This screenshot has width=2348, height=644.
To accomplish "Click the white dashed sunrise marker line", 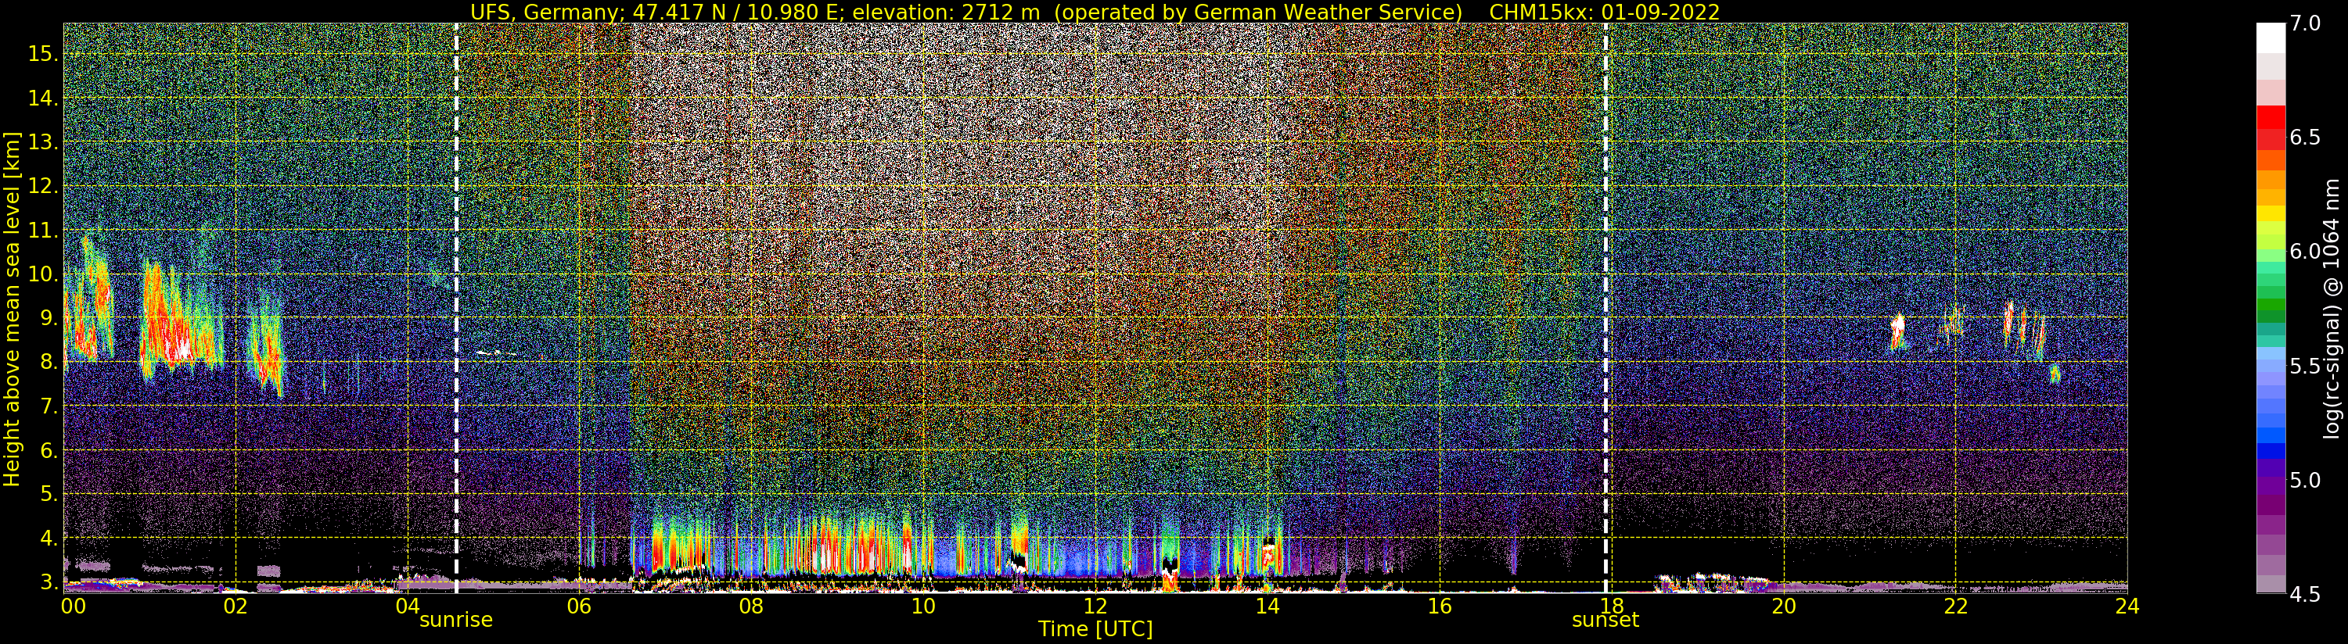I will [455, 308].
